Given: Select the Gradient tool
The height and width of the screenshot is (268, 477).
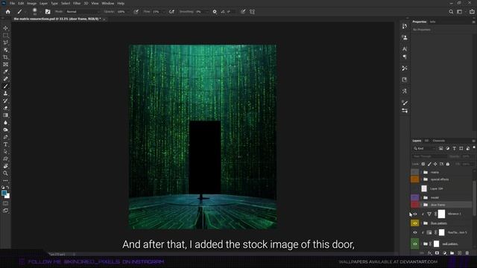Looking at the screenshot, I should click(5, 115).
